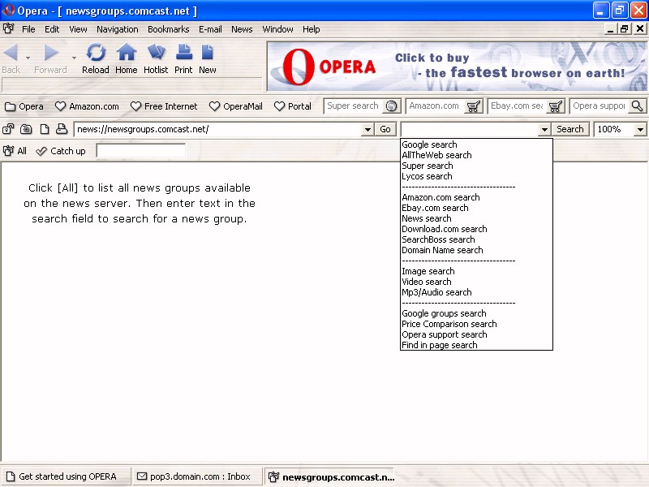Image resolution: width=649 pixels, height=487 pixels.
Task: Select Image search option
Action: [x=476, y=271]
